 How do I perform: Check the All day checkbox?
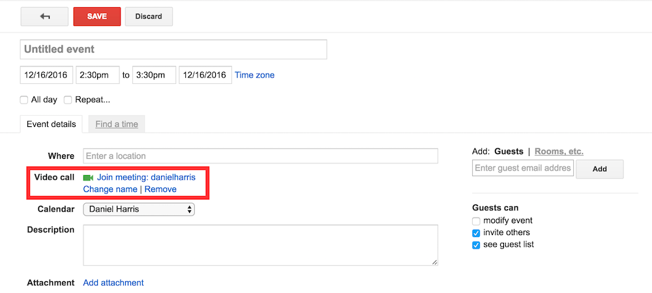tap(24, 100)
